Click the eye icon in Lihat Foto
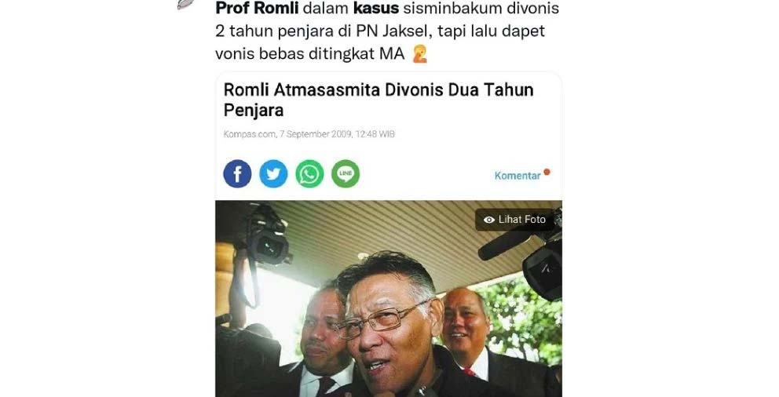The image size is (779, 397). point(489,220)
